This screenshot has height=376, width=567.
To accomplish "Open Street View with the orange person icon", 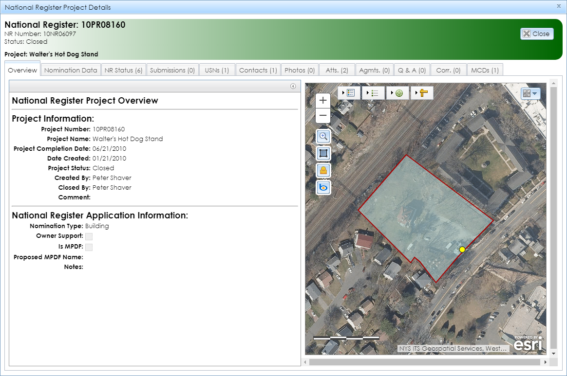I will (x=323, y=170).
